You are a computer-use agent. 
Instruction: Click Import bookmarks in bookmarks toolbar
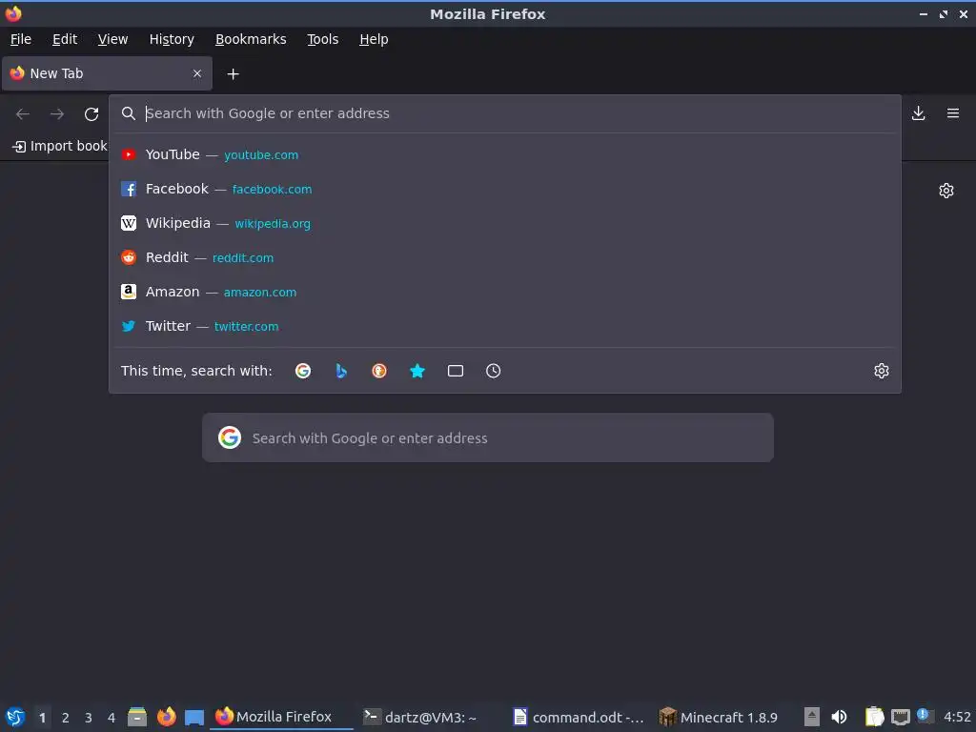tap(60, 146)
